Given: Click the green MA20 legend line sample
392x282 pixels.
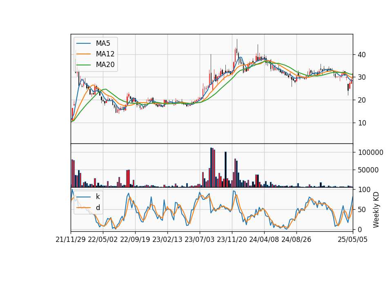Looking at the screenshot, I should tap(83, 65).
